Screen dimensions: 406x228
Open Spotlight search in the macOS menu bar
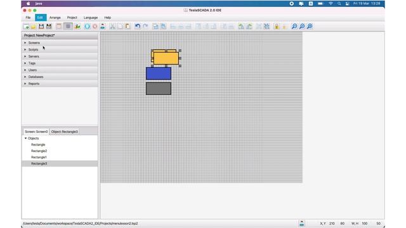339,3
